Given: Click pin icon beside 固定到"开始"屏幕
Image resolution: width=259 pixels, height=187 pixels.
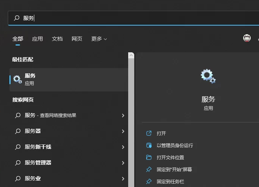Looking at the screenshot, I should point(149,169).
